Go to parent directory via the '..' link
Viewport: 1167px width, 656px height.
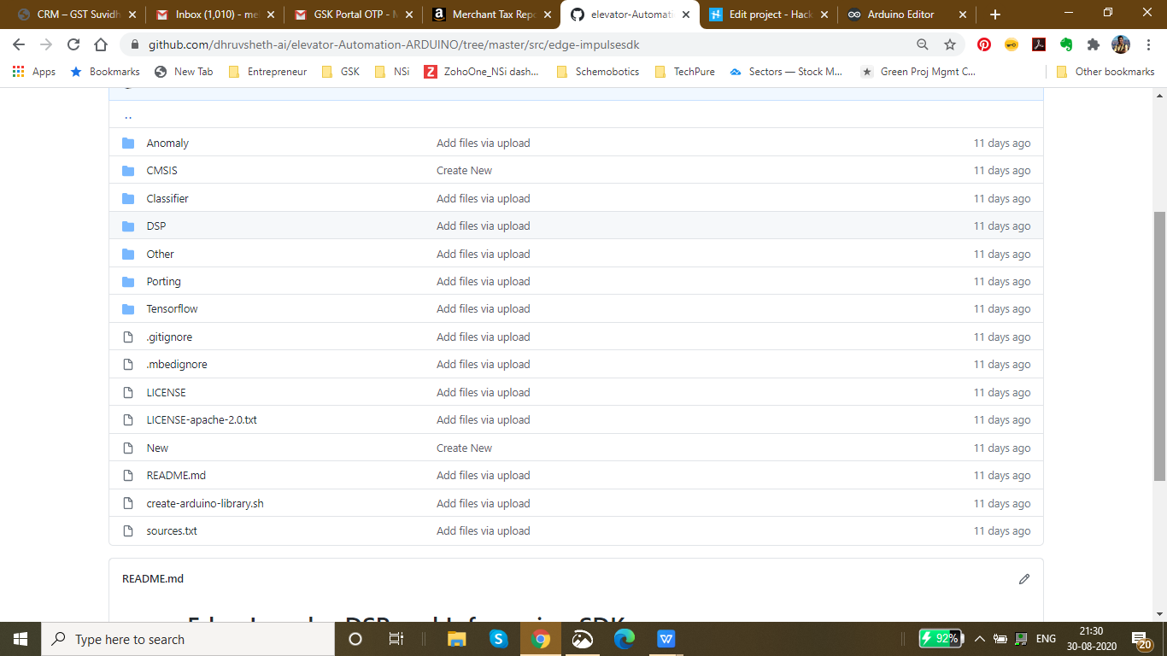128,115
